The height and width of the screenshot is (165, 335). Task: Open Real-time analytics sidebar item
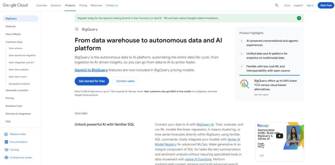click(19, 70)
